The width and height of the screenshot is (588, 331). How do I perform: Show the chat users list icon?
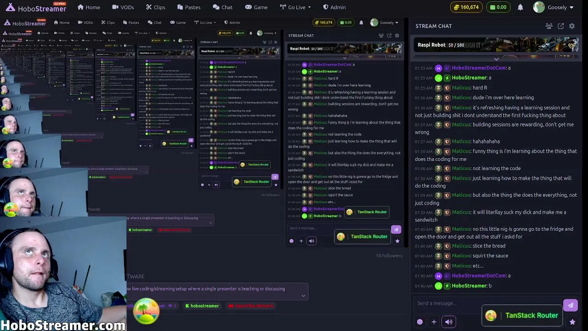point(549,26)
